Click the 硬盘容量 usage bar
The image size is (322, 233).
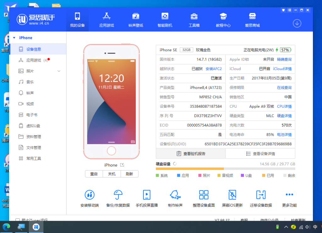[x=225, y=169]
